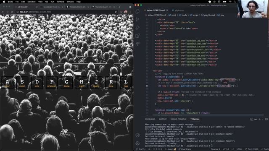269x151 pixels.
Task: Click Jason status bar item
Action: pos(171,149)
